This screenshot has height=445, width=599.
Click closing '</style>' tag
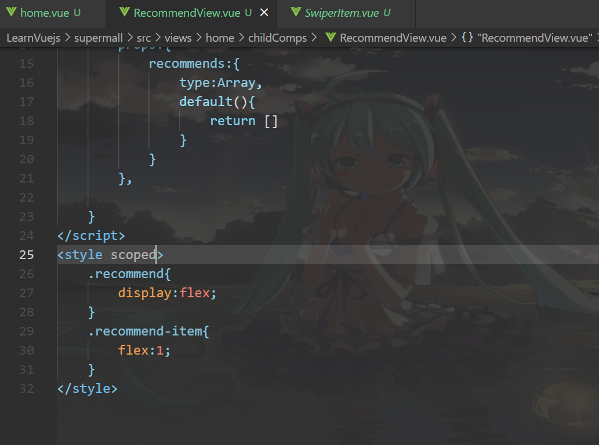[87, 389]
